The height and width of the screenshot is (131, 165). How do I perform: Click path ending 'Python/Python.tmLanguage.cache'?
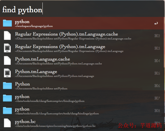[x=59, y=64]
